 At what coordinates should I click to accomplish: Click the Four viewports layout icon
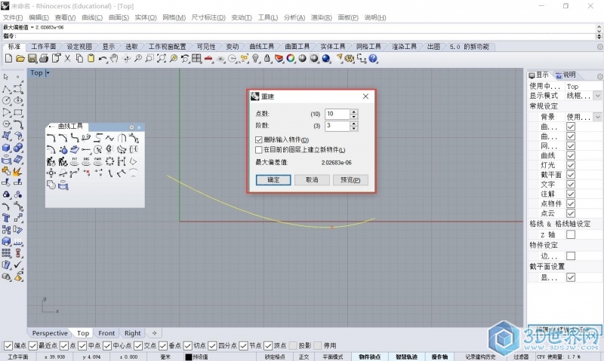pos(197,59)
